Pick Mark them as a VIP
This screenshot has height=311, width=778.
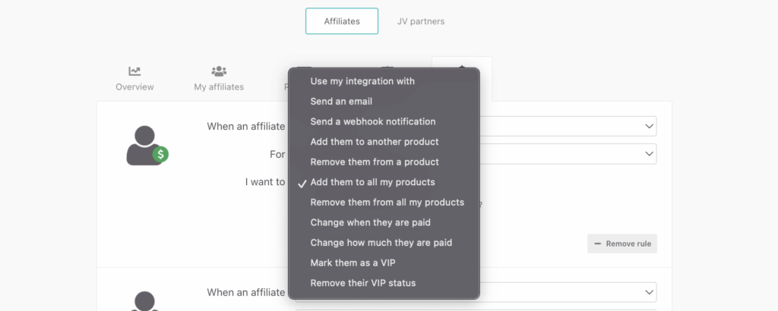pos(353,263)
